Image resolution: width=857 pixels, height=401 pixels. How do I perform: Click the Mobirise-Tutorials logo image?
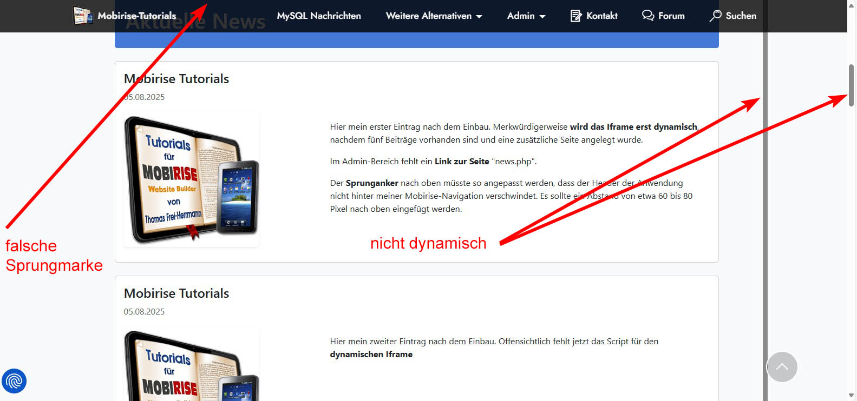83,16
